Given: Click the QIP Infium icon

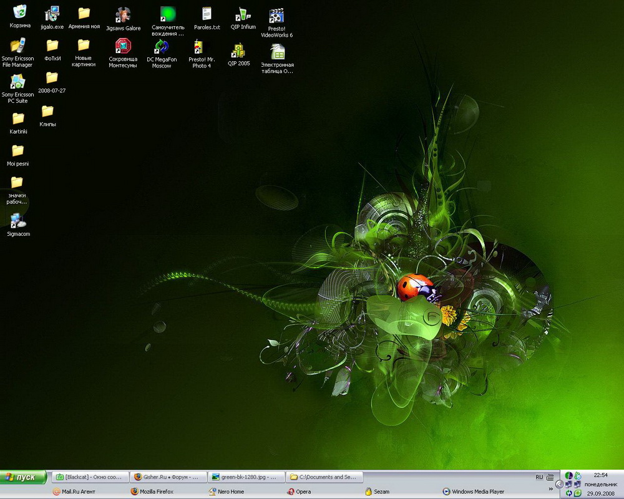Looking at the screenshot, I should [x=243, y=14].
